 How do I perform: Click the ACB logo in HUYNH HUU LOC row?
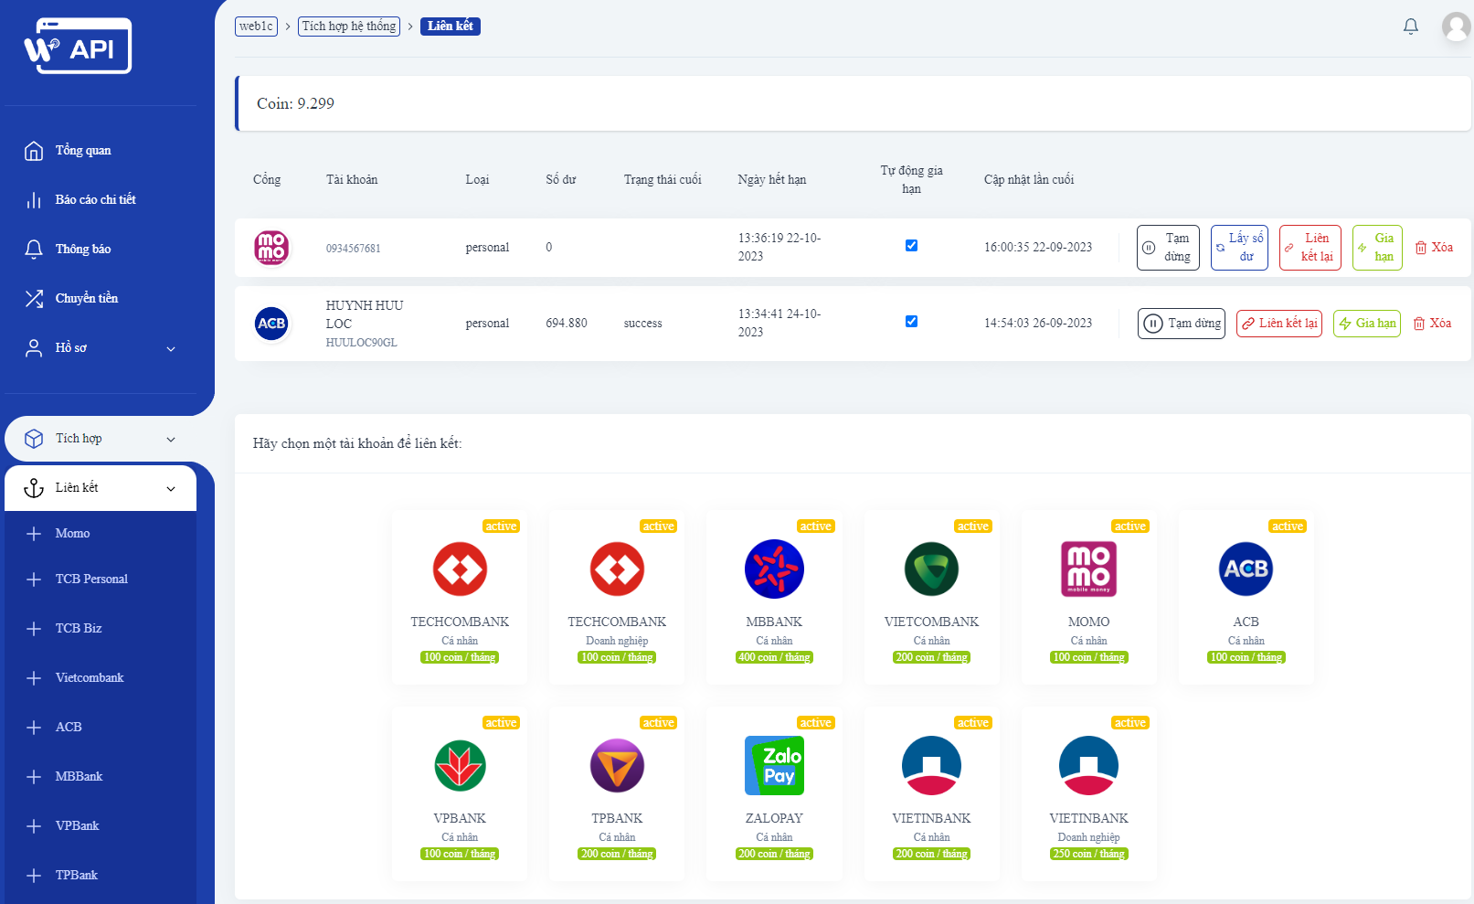pos(271,324)
